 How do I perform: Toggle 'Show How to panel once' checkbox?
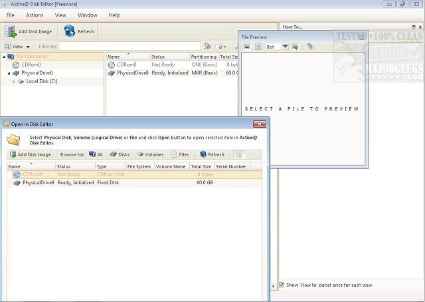(282, 285)
